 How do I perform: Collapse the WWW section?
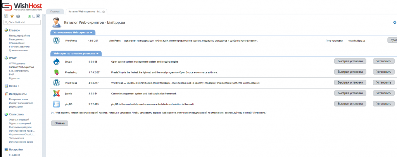coord(13,58)
